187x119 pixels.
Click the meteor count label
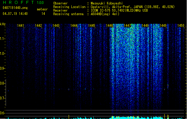(42, 9)
